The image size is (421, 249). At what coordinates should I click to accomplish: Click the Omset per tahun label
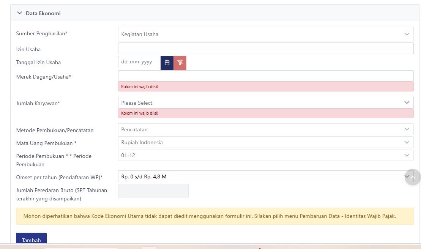click(59, 177)
